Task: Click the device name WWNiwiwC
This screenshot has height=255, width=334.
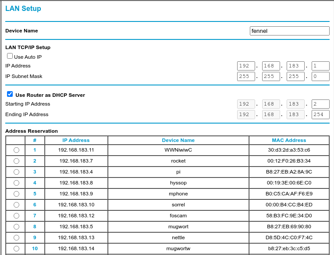Action: pos(178,150)
